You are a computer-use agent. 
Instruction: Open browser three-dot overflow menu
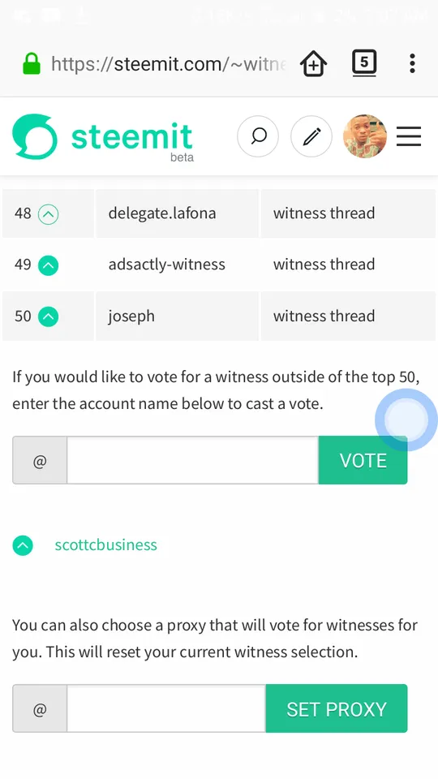[x=412, y=63]
